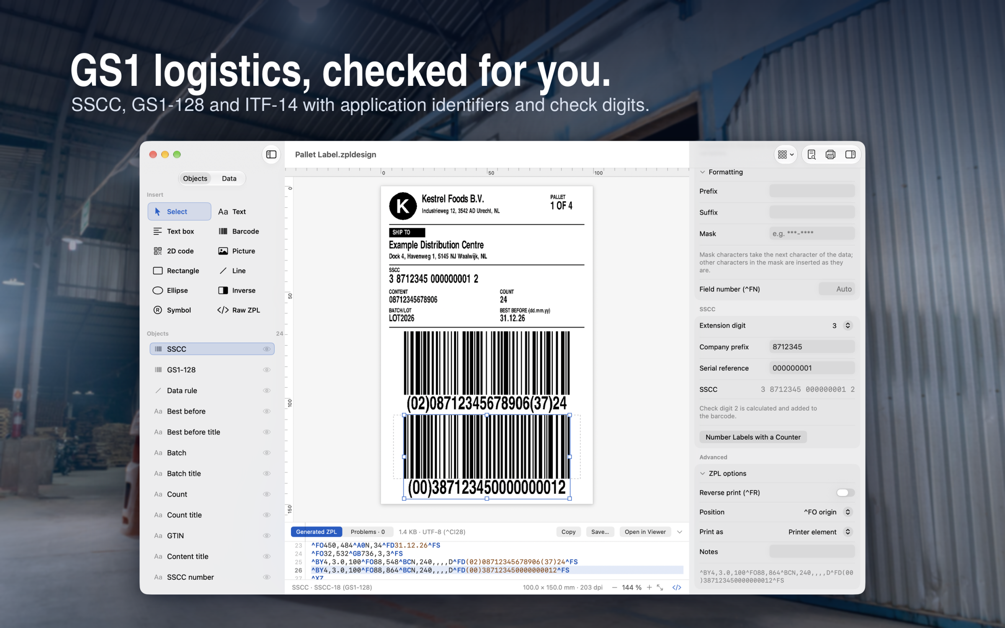Toggle the right inspector panel
1005x628 pixels.
[x=850, y=154]
